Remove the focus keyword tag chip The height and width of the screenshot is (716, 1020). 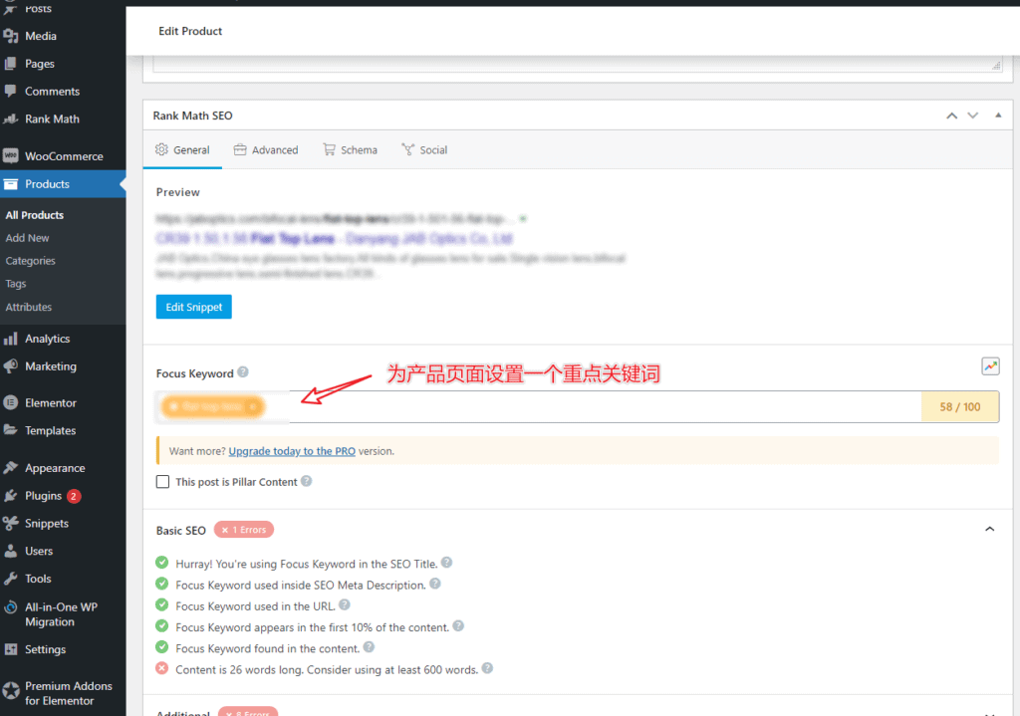point(253,406)
